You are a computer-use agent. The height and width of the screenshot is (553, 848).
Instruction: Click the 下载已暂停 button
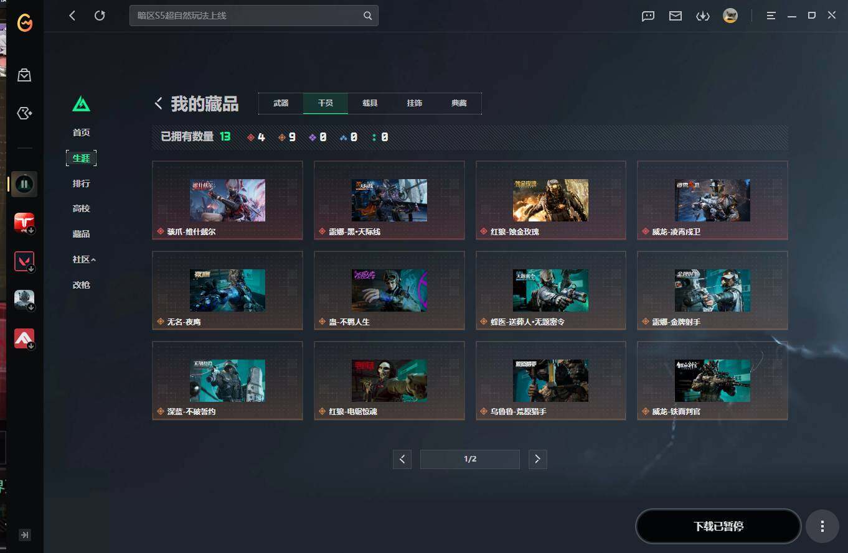click(718, 526)
